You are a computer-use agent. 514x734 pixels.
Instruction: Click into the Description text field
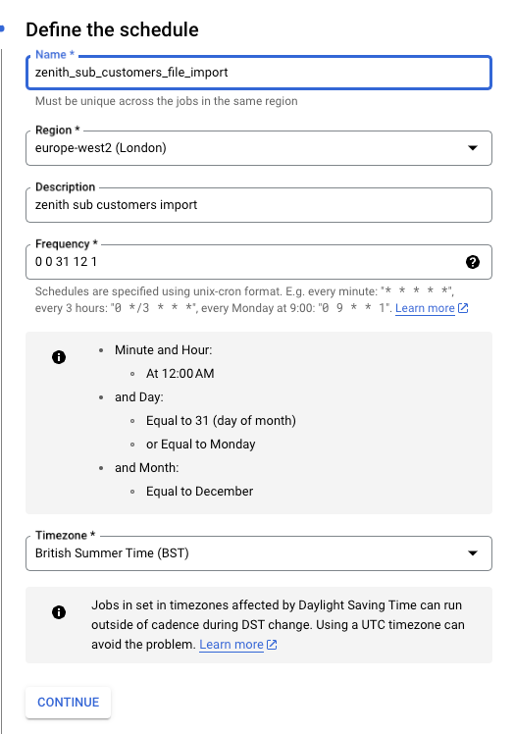pos(258,205)
